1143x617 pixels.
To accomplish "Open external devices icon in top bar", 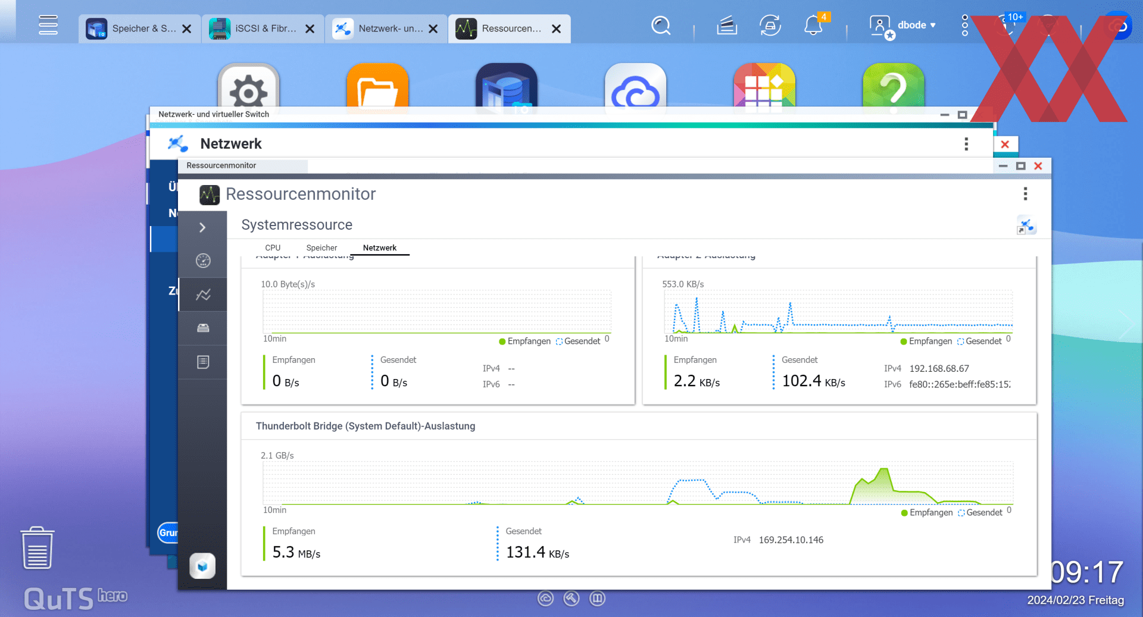I will [770, 26].
